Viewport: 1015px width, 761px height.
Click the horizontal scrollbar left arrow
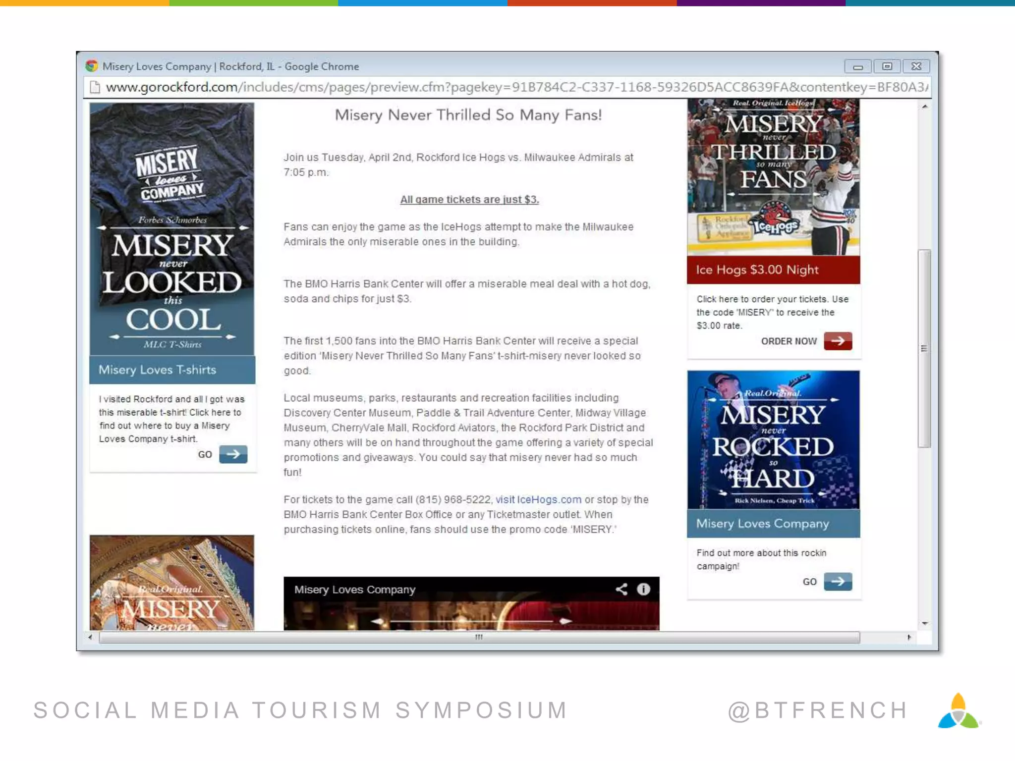pos(90,637)
